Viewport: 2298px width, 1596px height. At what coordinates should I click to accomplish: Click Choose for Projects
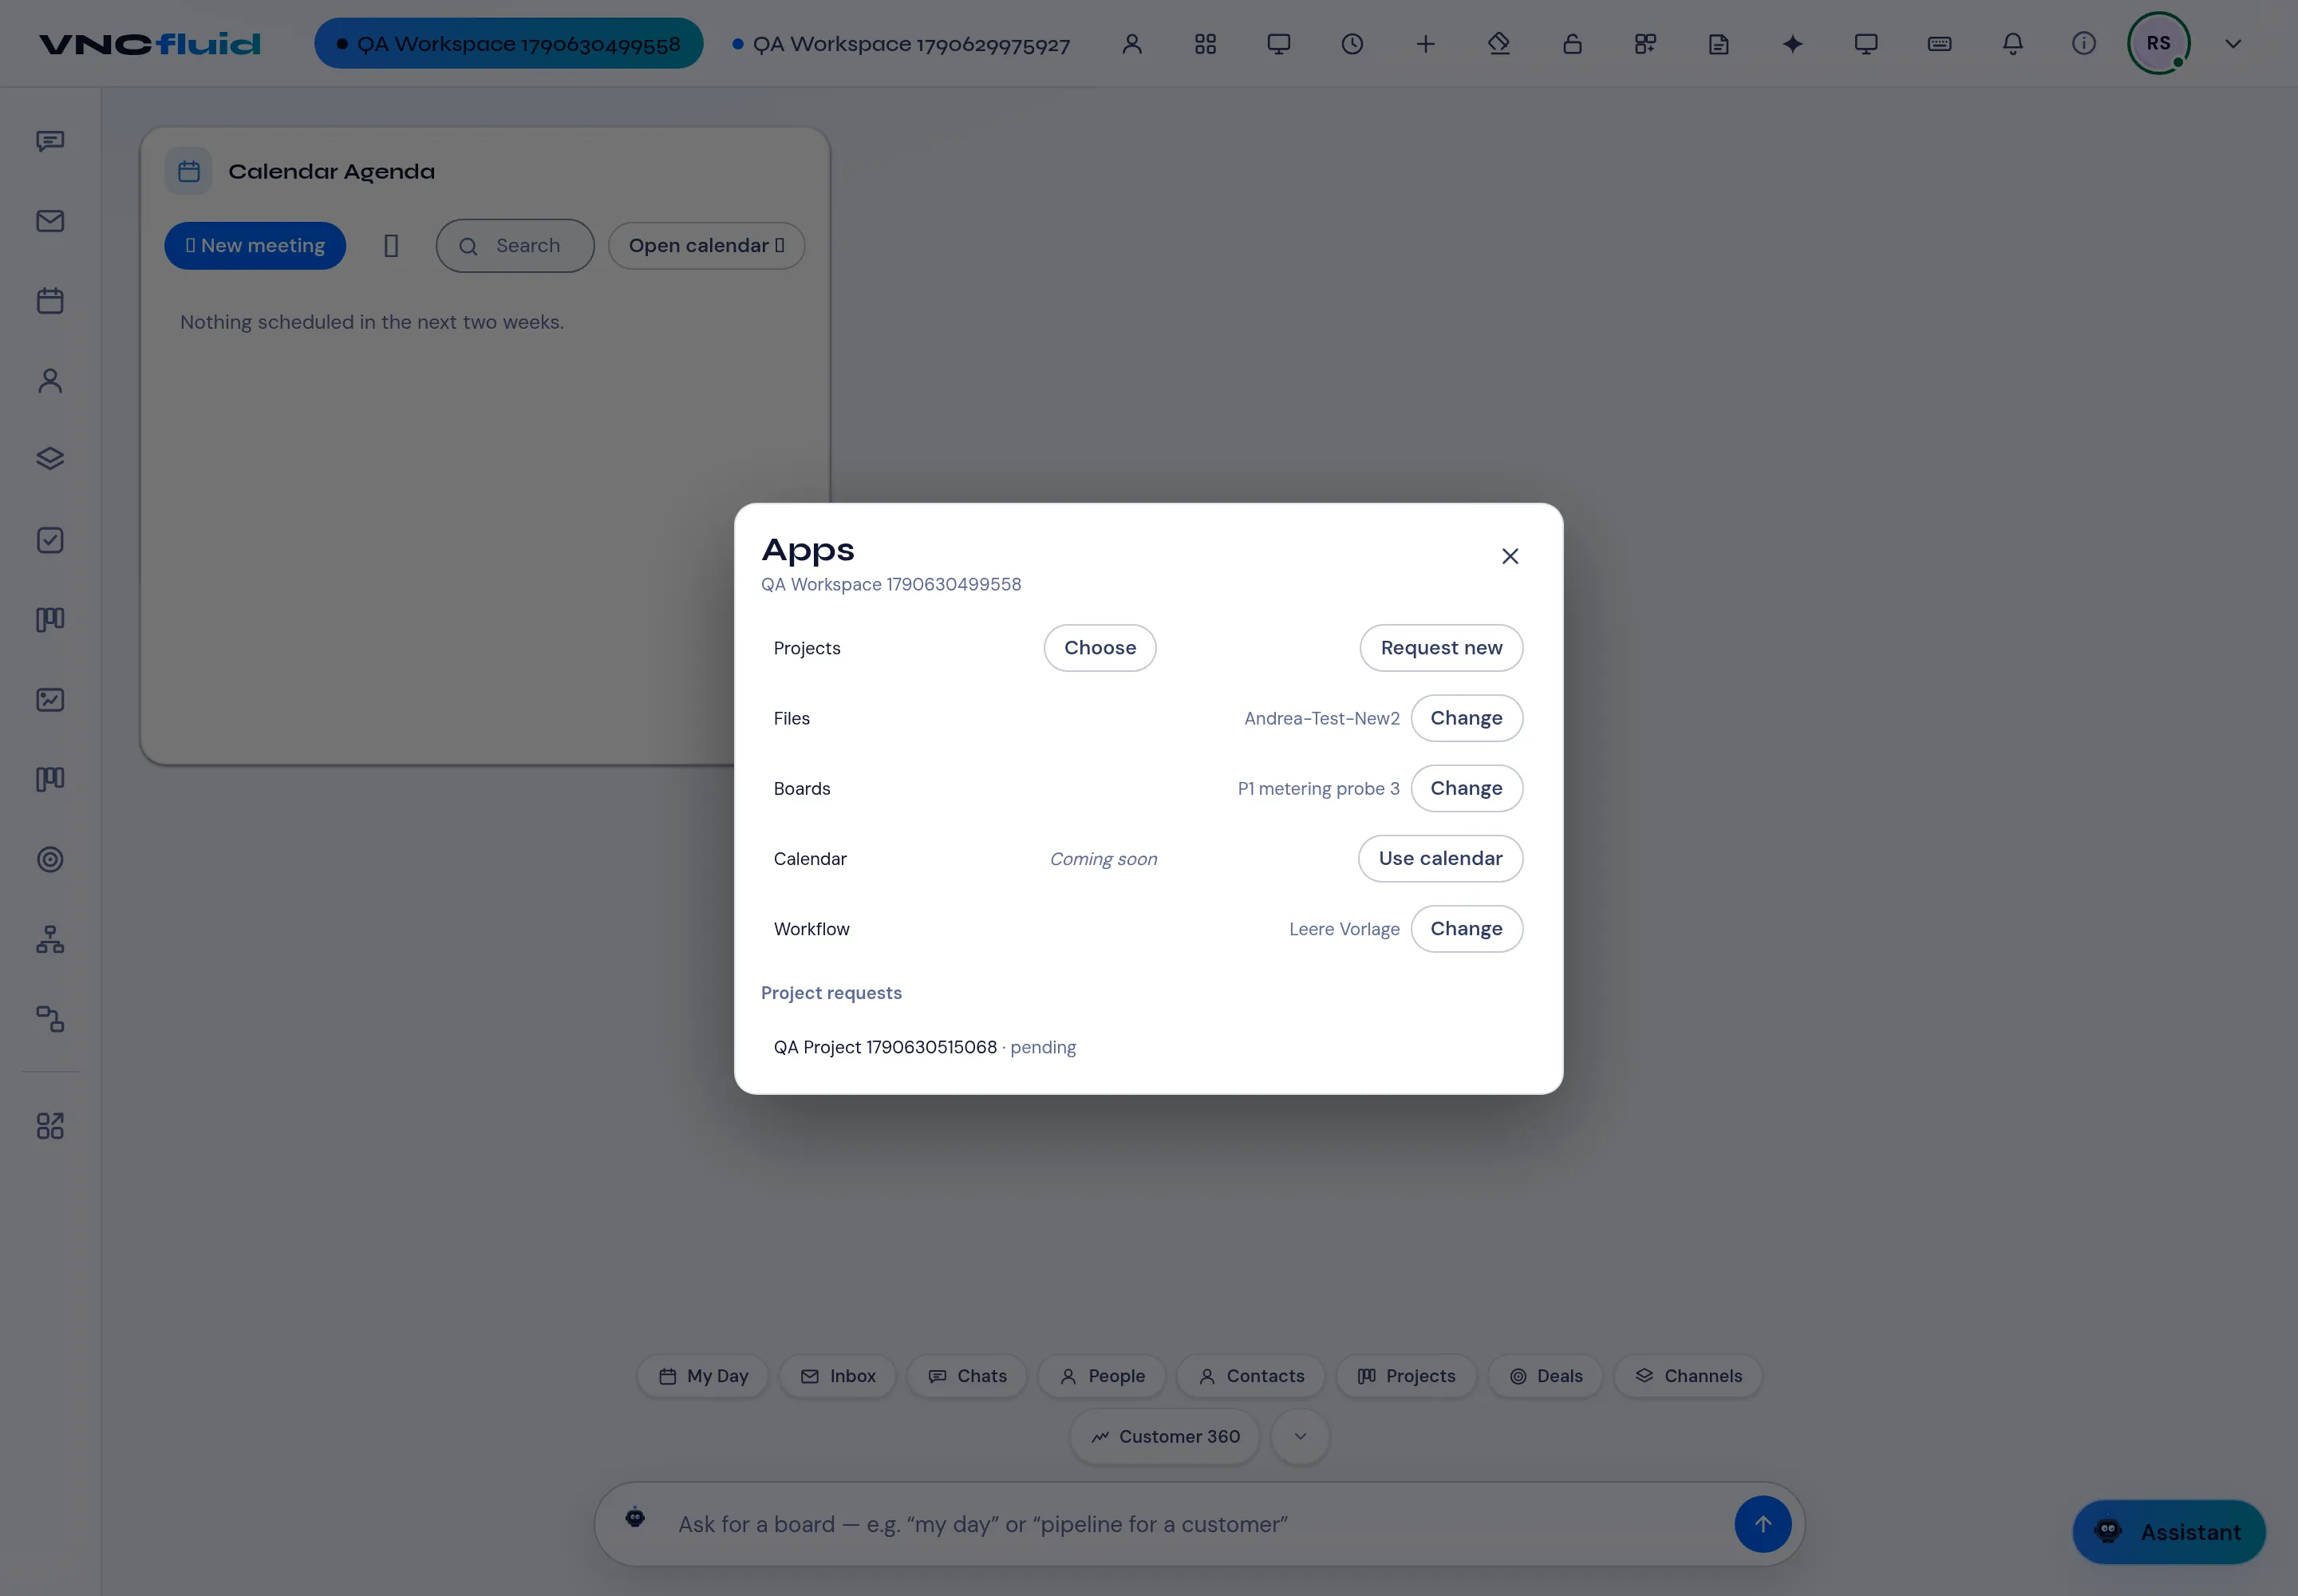pyautogui.click(x=1100, y=648)
